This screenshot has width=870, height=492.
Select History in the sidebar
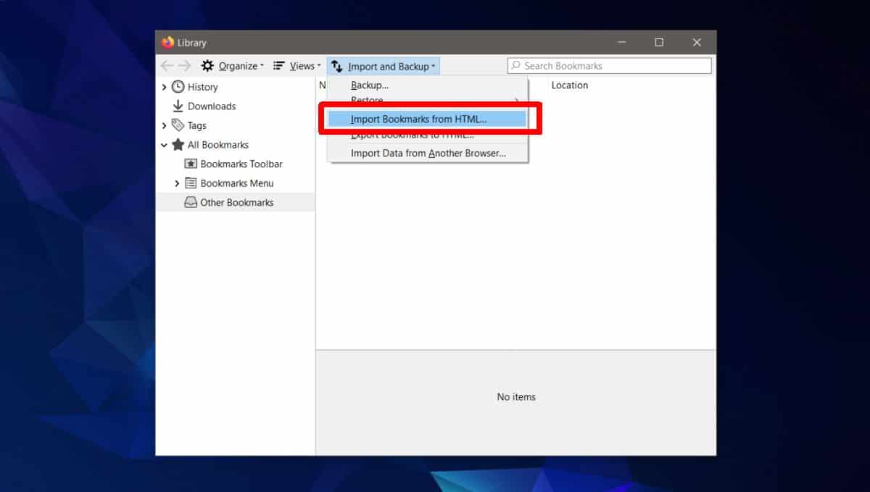point(202,87)
